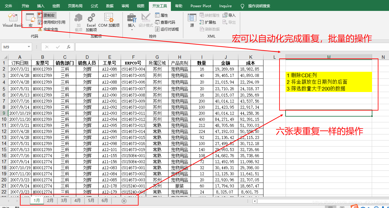Select cell with 删除CDE列 text
Viewport: 389px width, 208px height.
point(329,75)
